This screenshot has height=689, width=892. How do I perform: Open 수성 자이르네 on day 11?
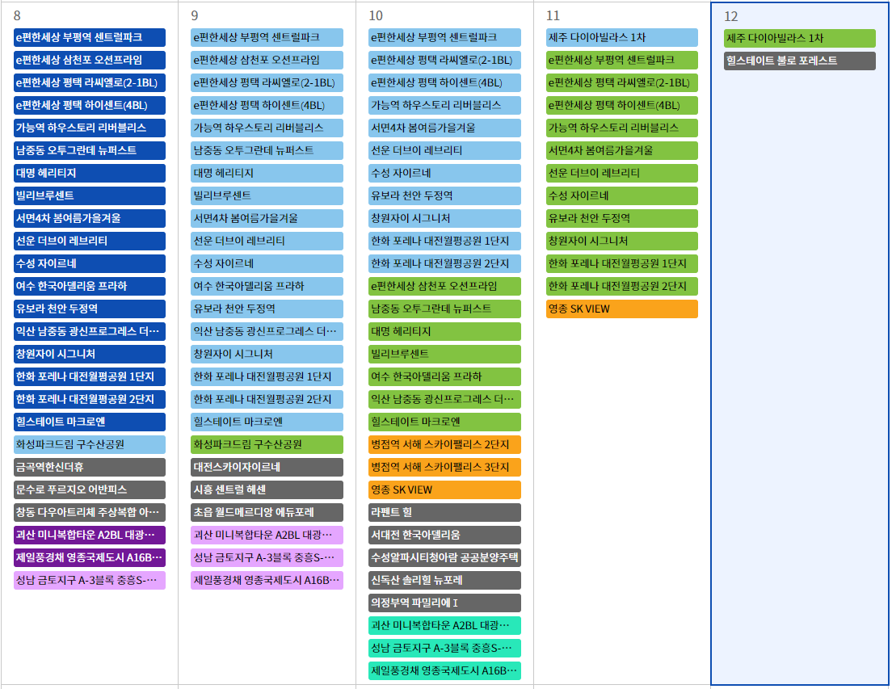point(622,195)
